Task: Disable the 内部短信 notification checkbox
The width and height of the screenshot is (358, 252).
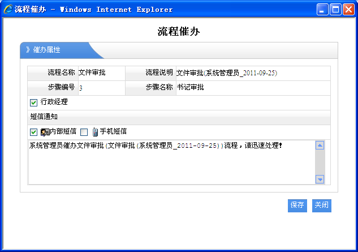Action: (x=33, y=132)
